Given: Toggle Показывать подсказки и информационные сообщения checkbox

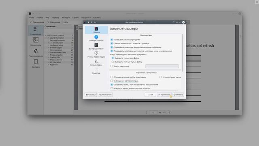Looking at the screenshot, I should 112,47.
